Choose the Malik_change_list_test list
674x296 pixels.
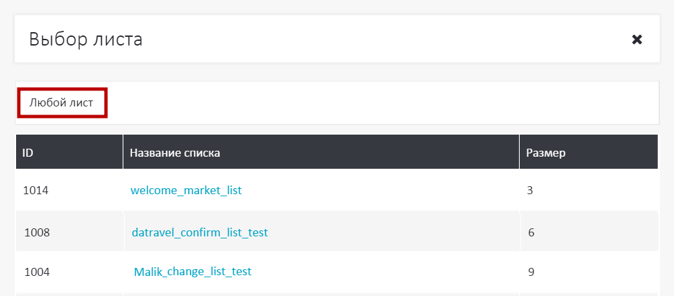192,272
